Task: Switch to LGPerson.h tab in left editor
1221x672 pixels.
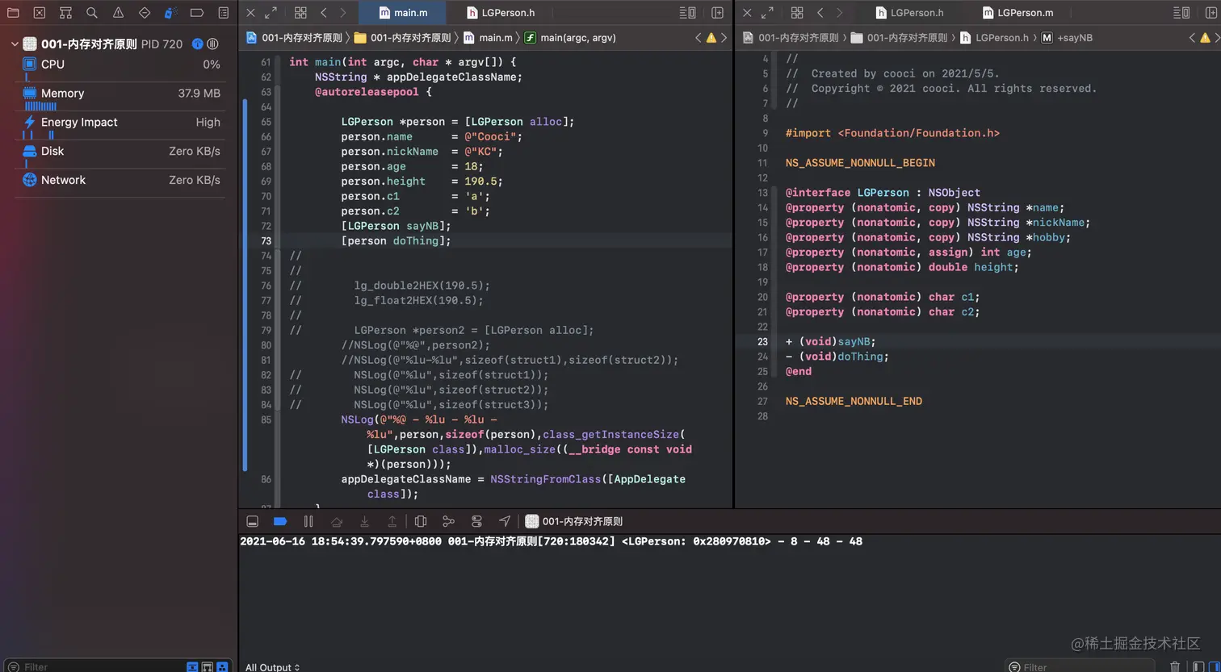Action: coord(501,13)
